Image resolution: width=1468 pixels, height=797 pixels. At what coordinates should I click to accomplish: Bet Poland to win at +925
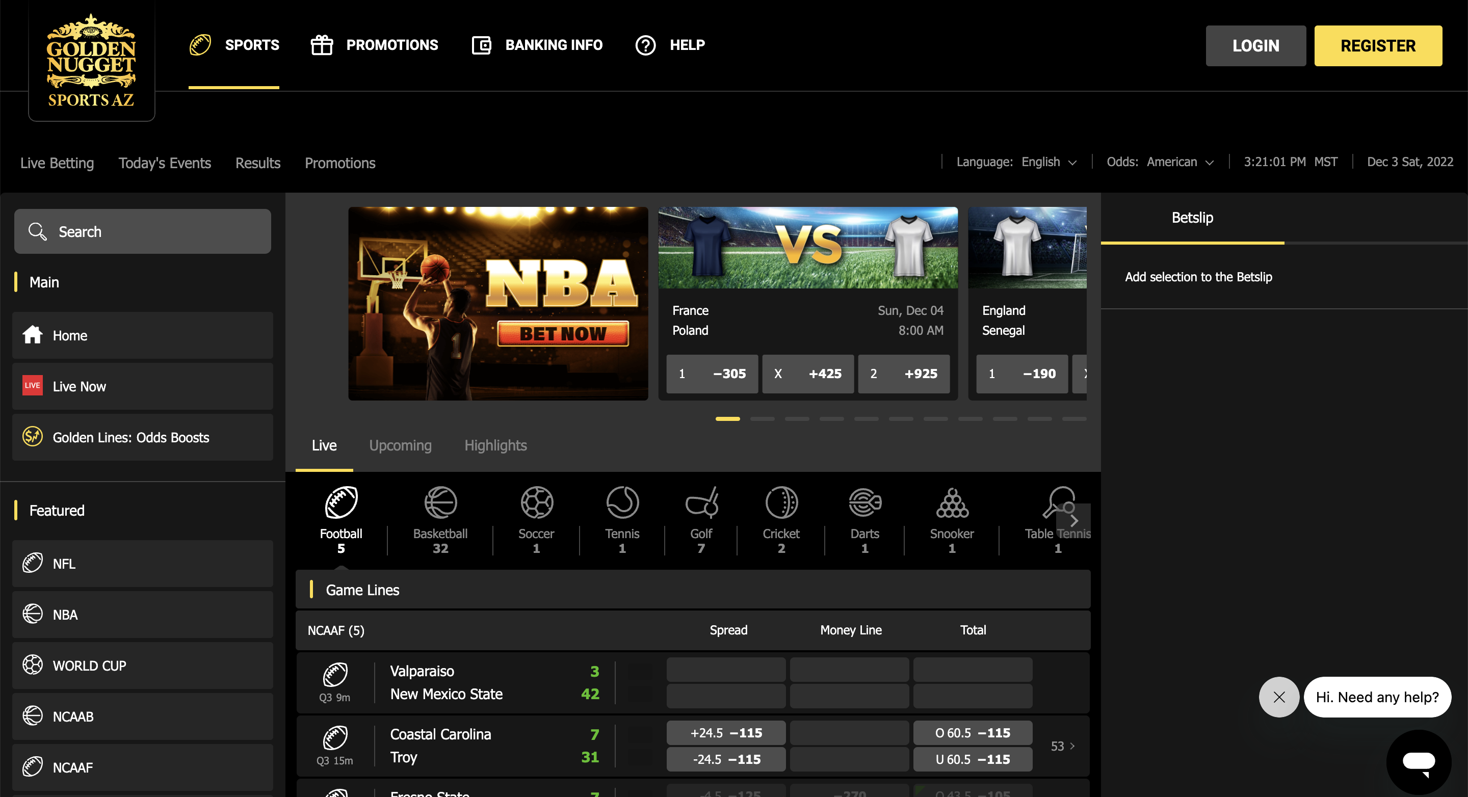(x=904, y=374)
